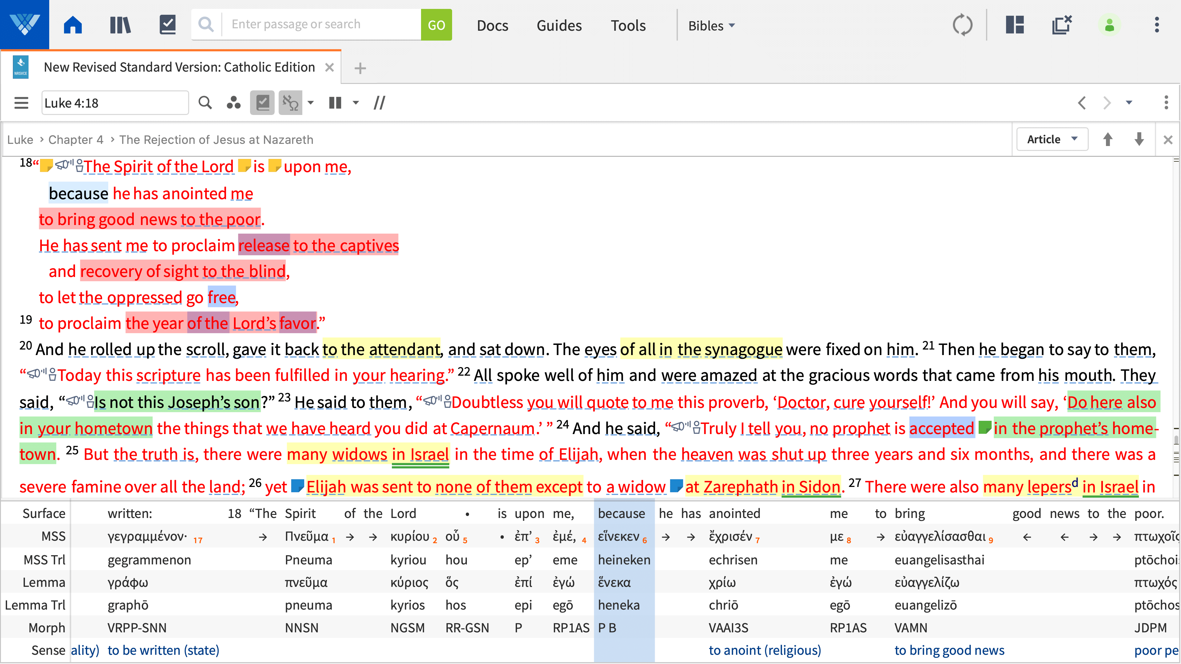Go to the Home dashboard icon
The width and height of the screenshot is (1181, 664).
(73, 25)
